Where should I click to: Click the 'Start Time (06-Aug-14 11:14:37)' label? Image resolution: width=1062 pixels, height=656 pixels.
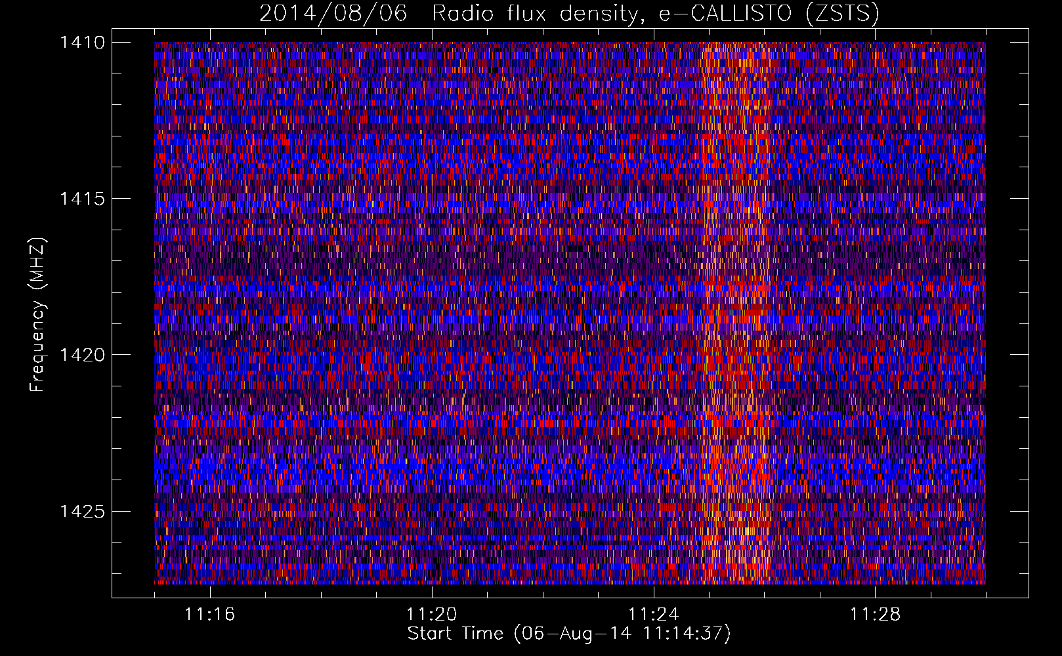(x=569, y=634)
